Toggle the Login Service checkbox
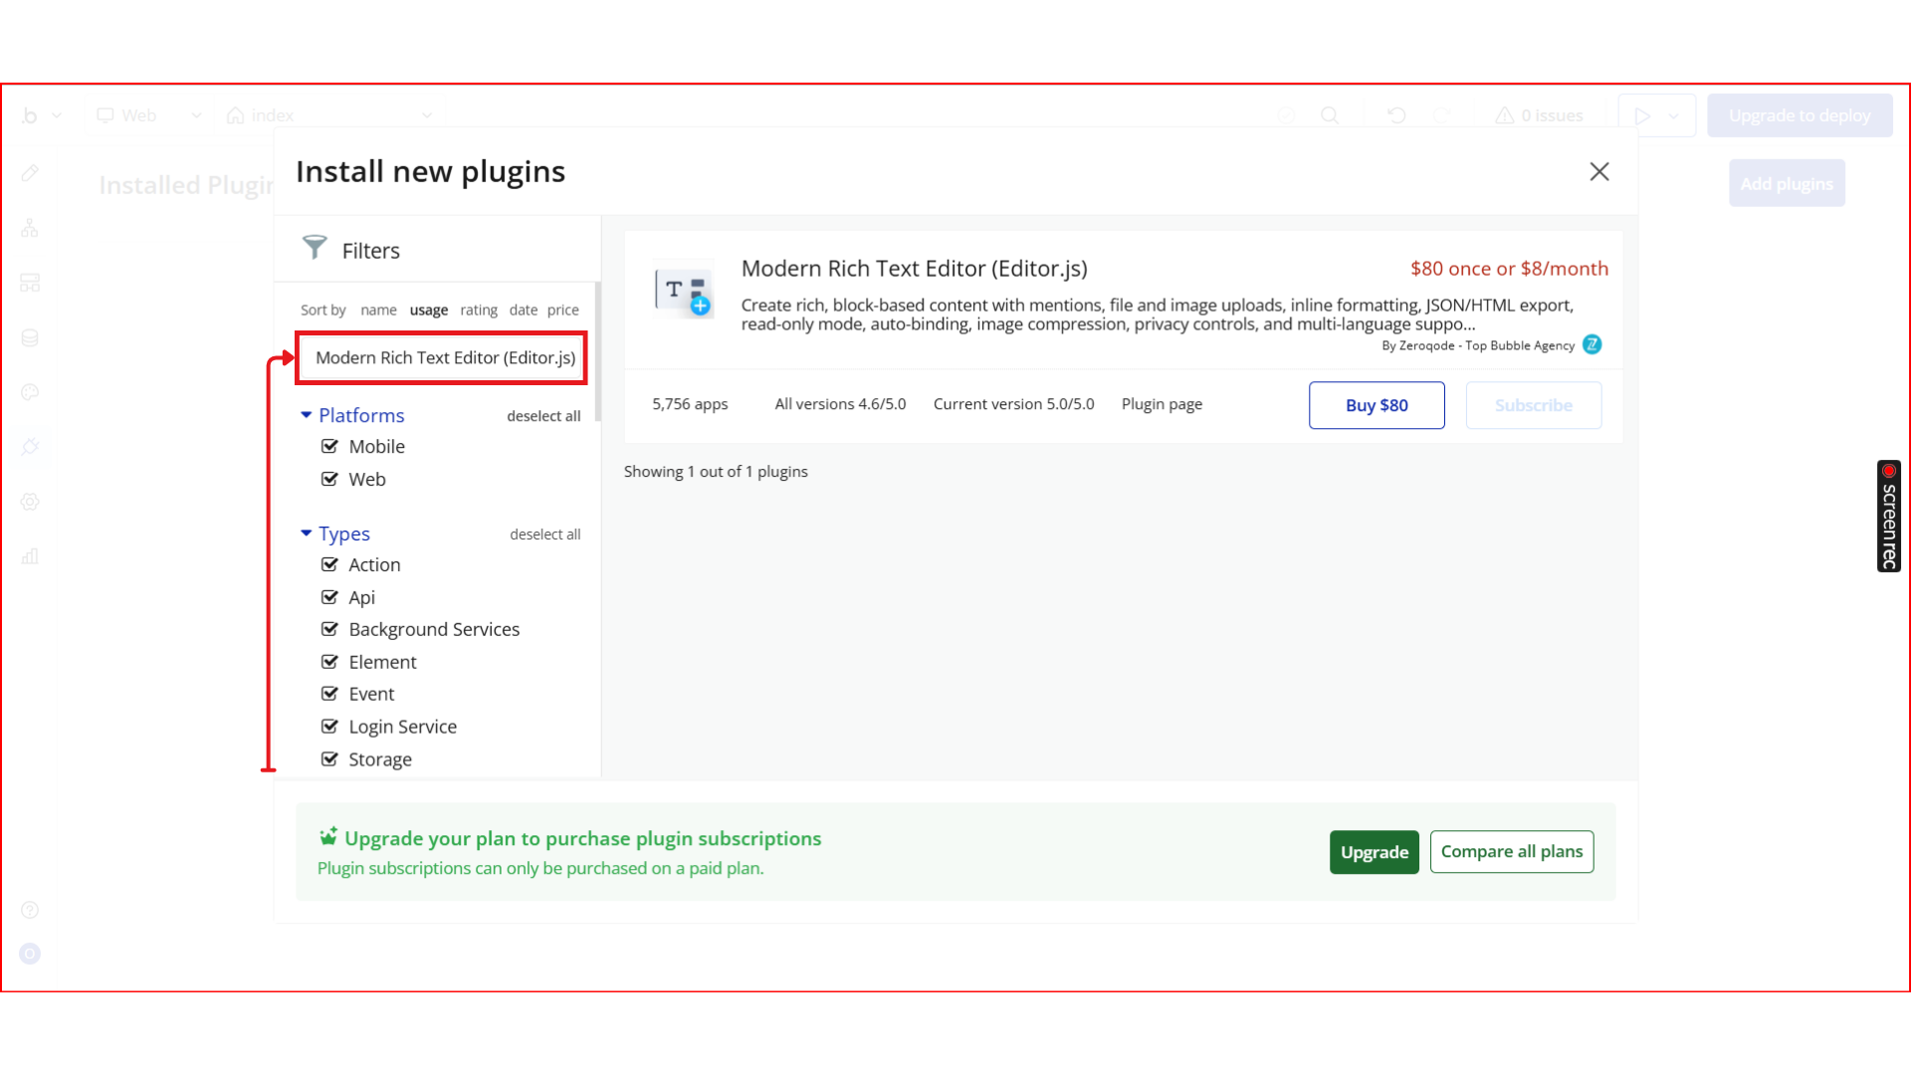The height and width of the screenshot is (1075, 1911). [x=329, y=727]
